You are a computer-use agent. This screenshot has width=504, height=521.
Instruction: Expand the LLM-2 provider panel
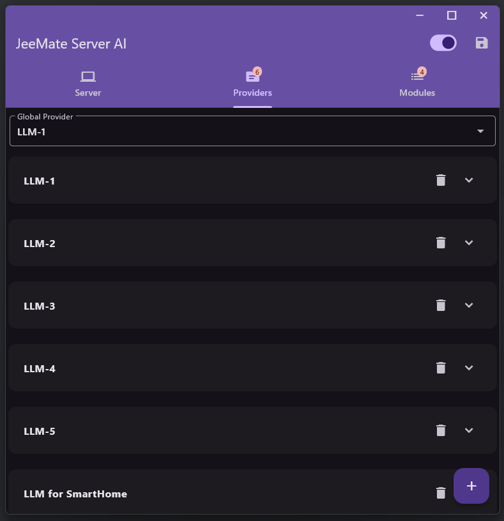[x=469, y=243]
